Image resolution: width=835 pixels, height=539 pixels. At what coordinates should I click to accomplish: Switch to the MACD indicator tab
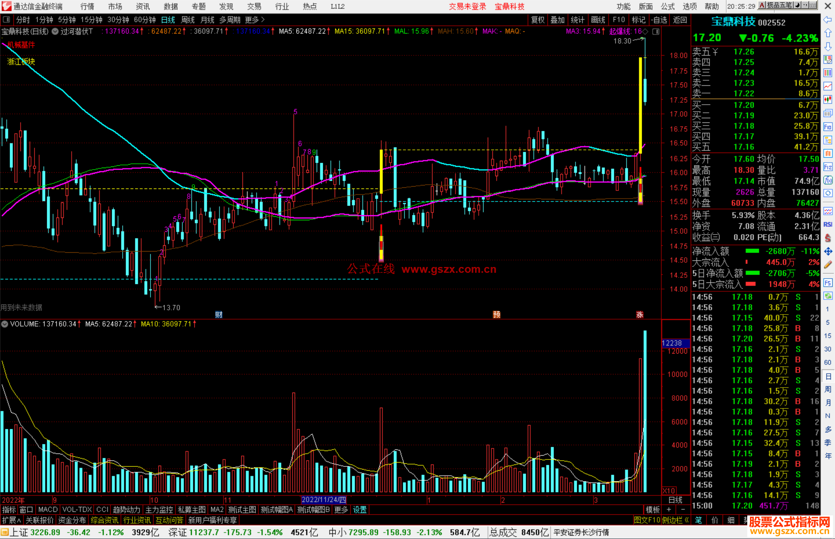pyautogui.click(x=48, y=510)
